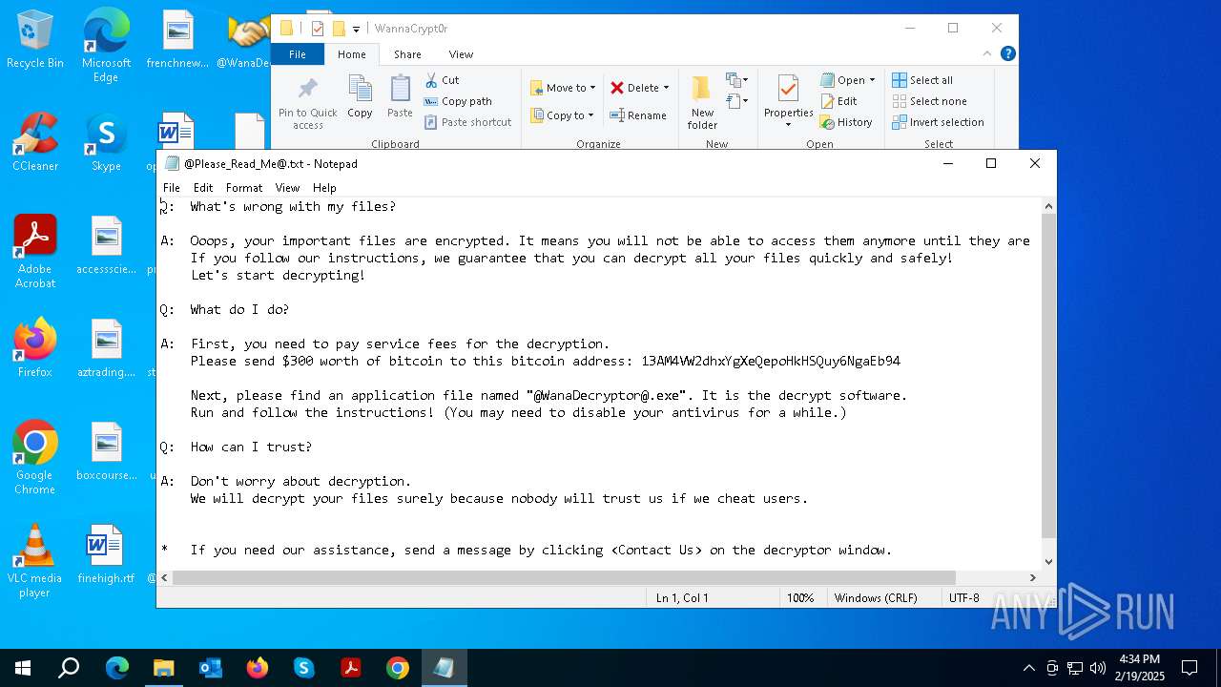Expand the Move to dropdown
This screenshot has width=1221, height=687.
click(x=592, y=88)
